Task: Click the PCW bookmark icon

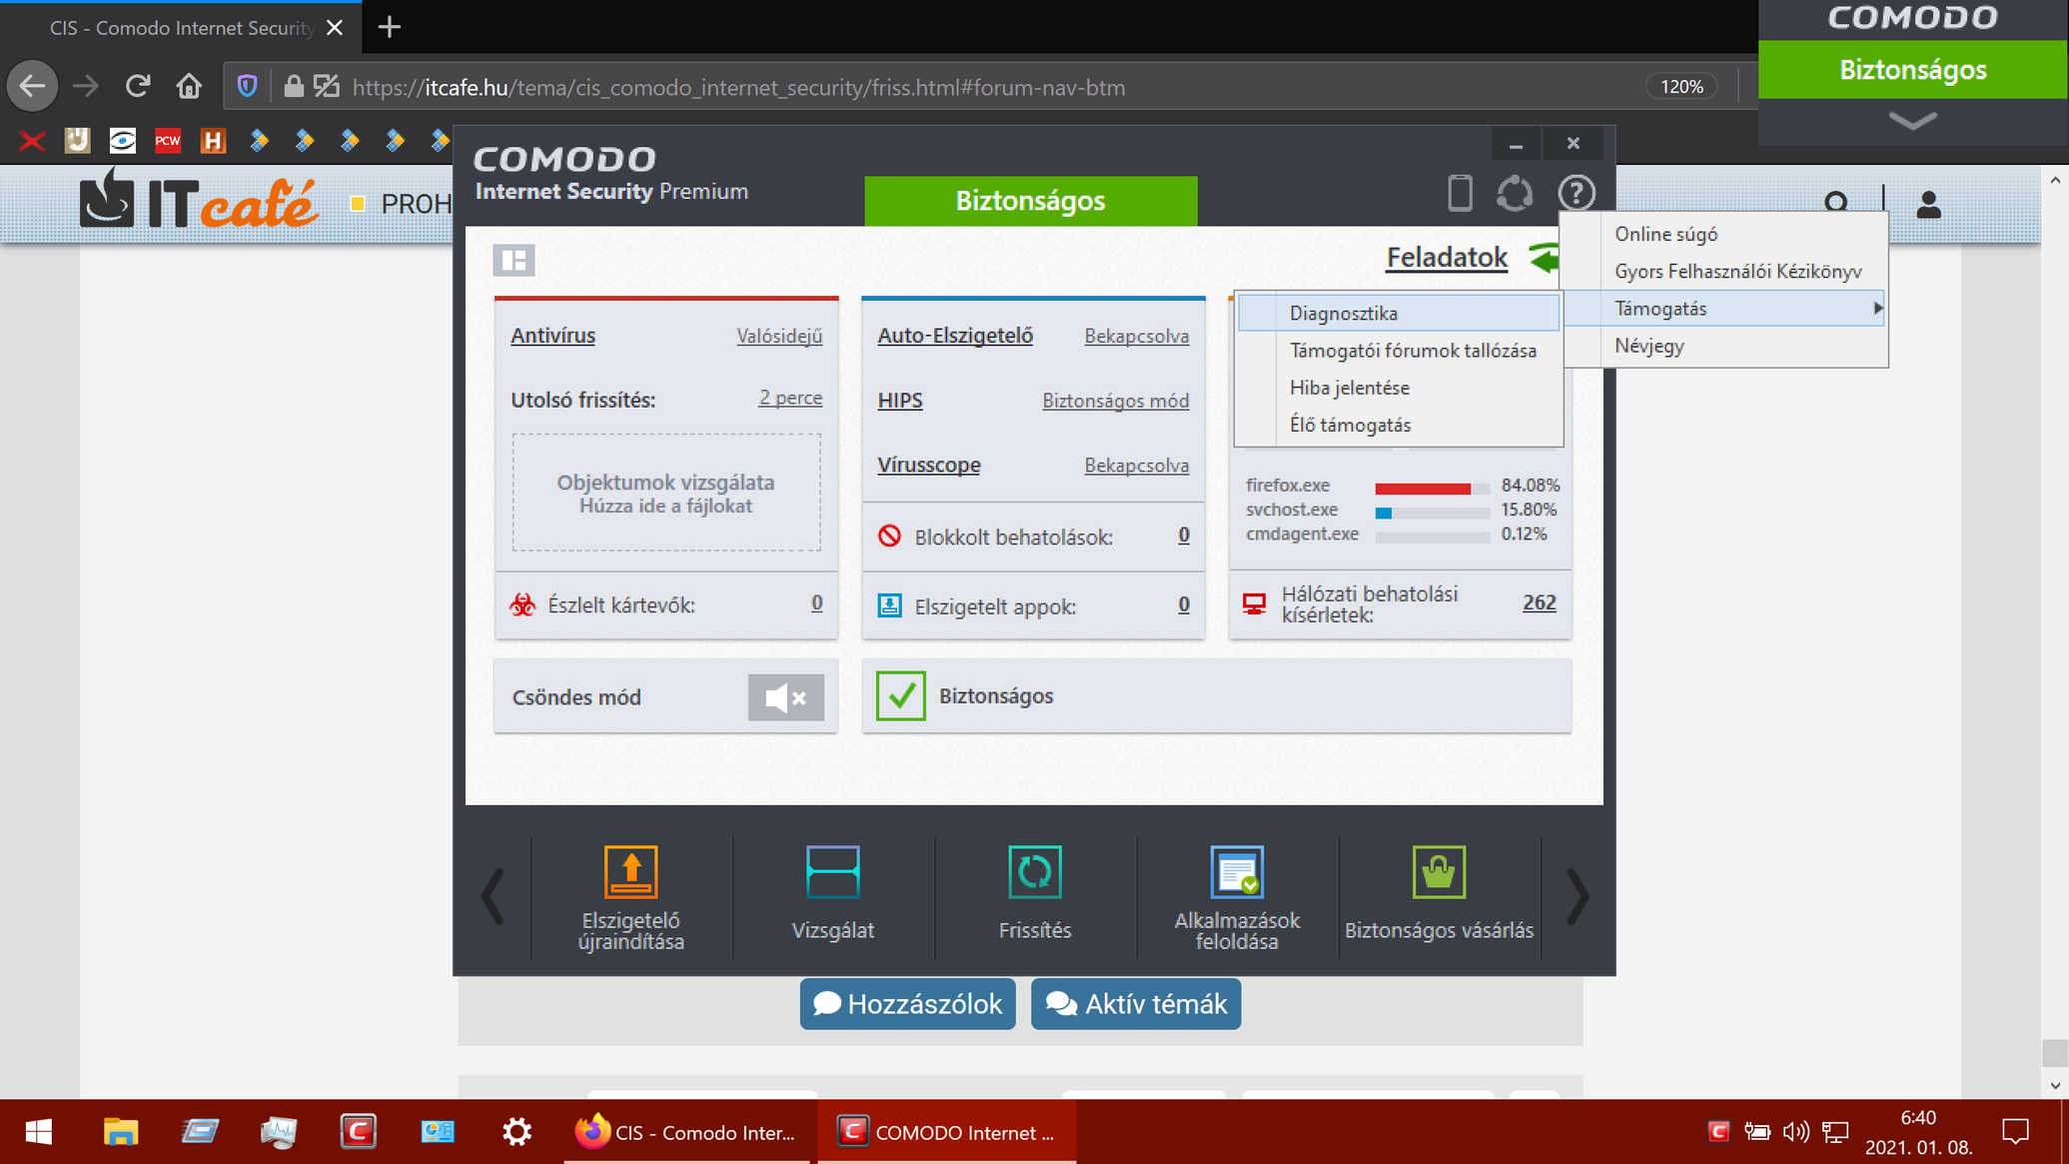Action: pyautogui.click(x=168, y=140)
